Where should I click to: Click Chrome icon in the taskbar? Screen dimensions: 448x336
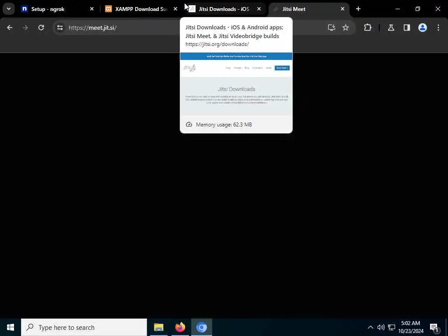[201, 327]
